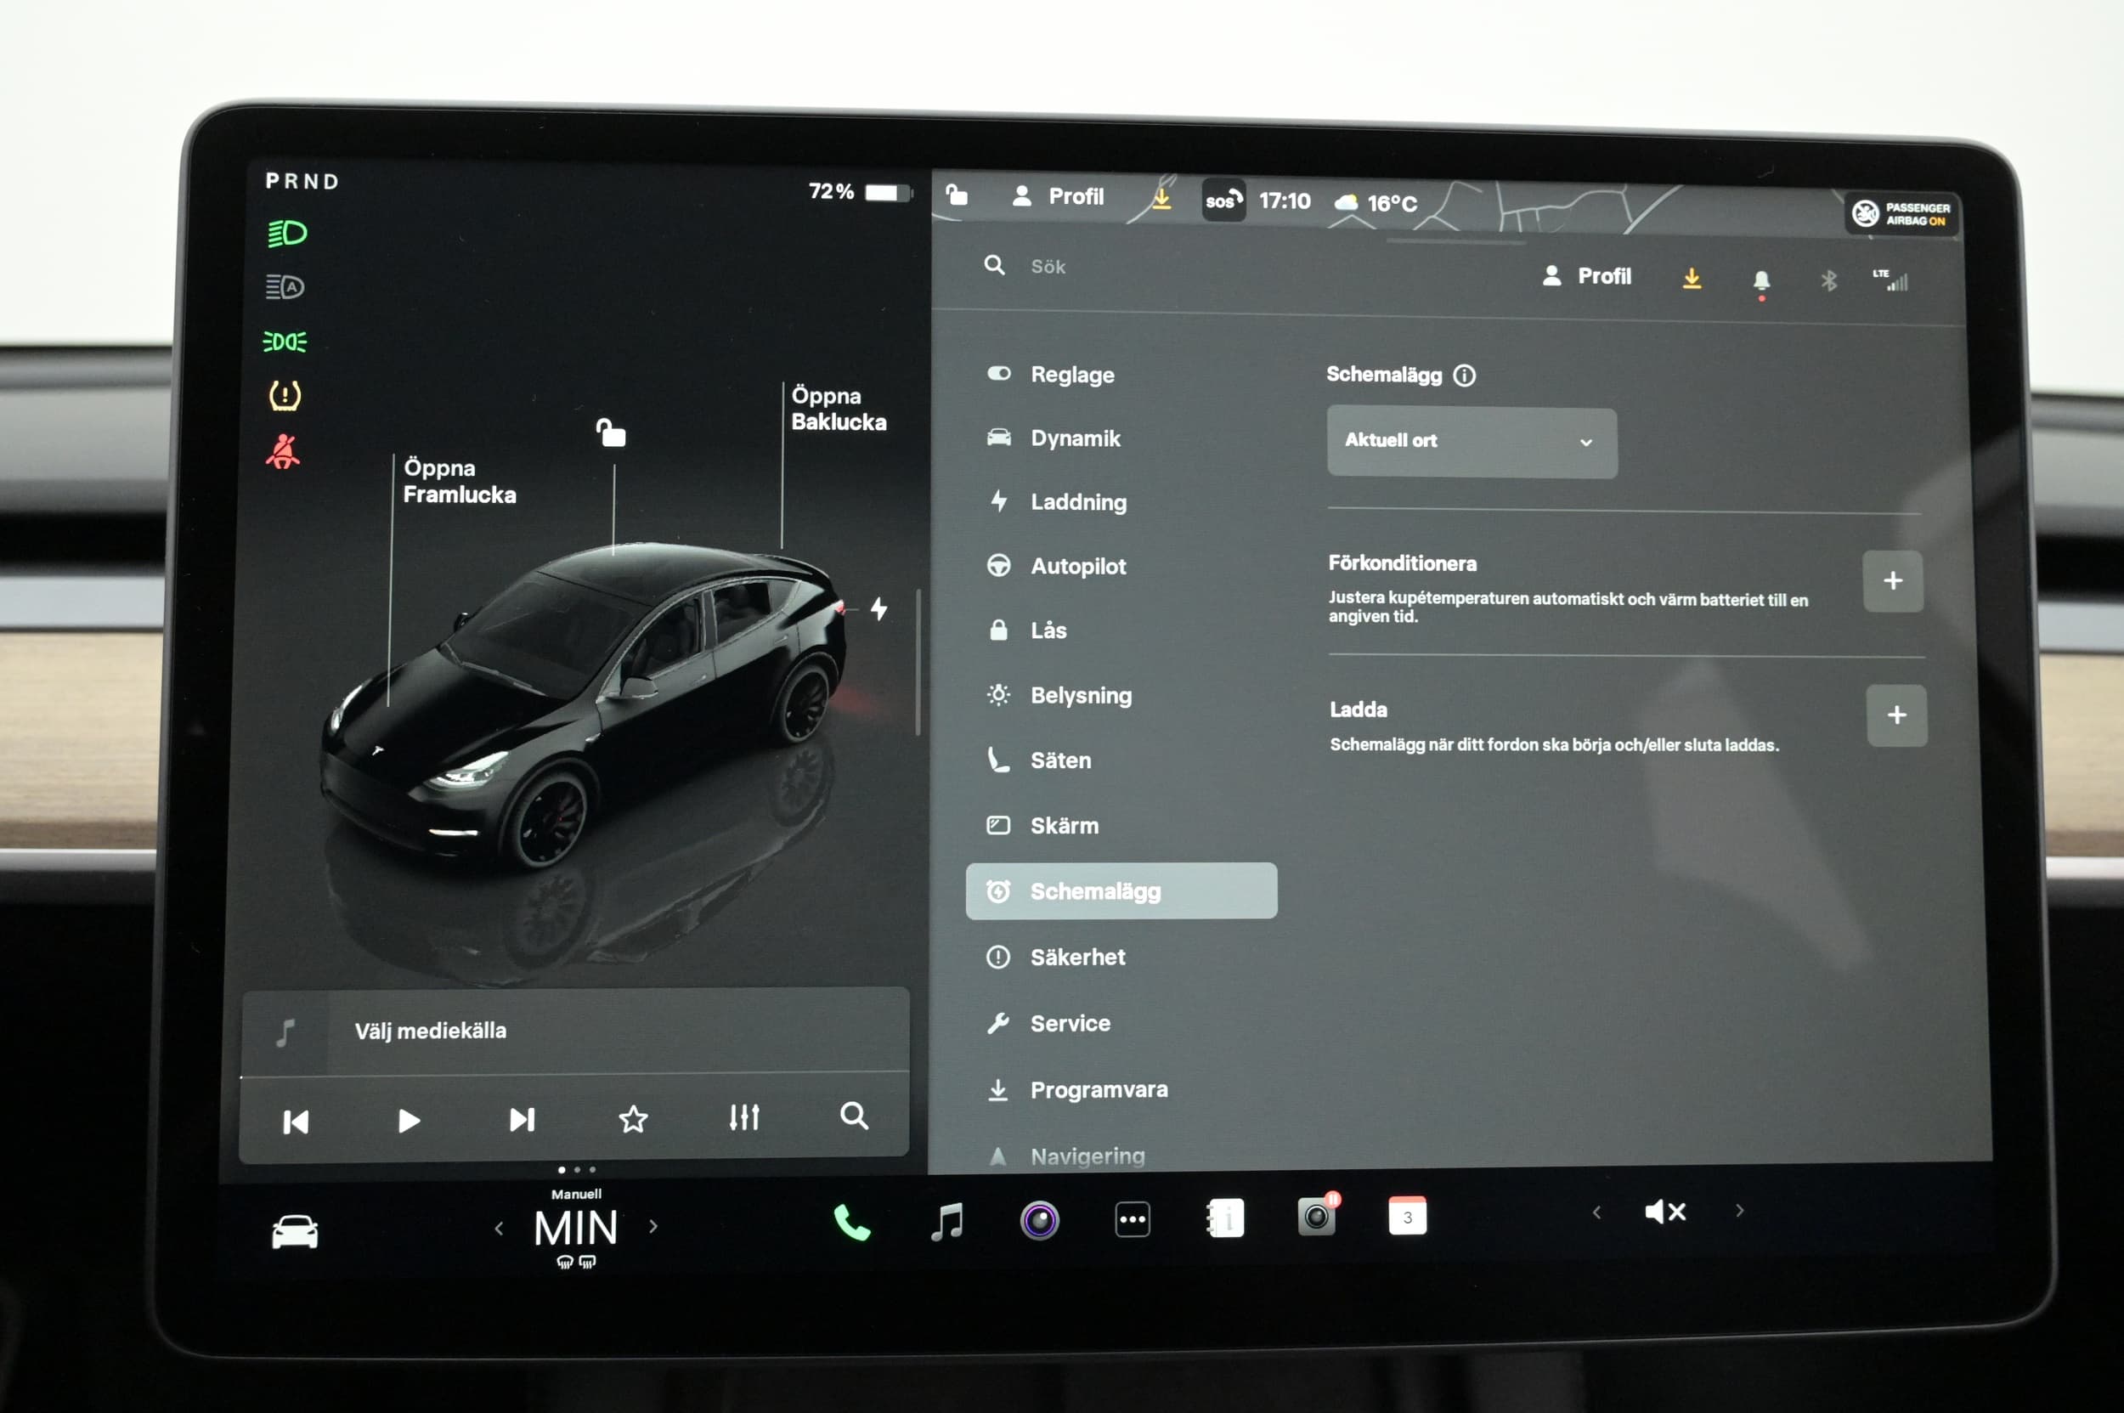Tap the car controls icon

click(x=295, y=1231)
